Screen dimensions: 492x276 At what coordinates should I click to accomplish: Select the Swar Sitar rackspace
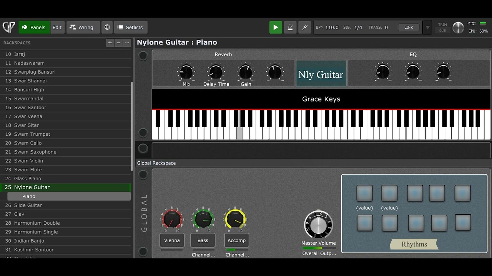tap(65, 125)
